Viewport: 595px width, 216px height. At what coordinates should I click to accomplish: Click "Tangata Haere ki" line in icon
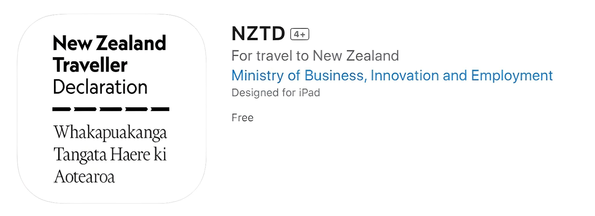coord(110,155)
